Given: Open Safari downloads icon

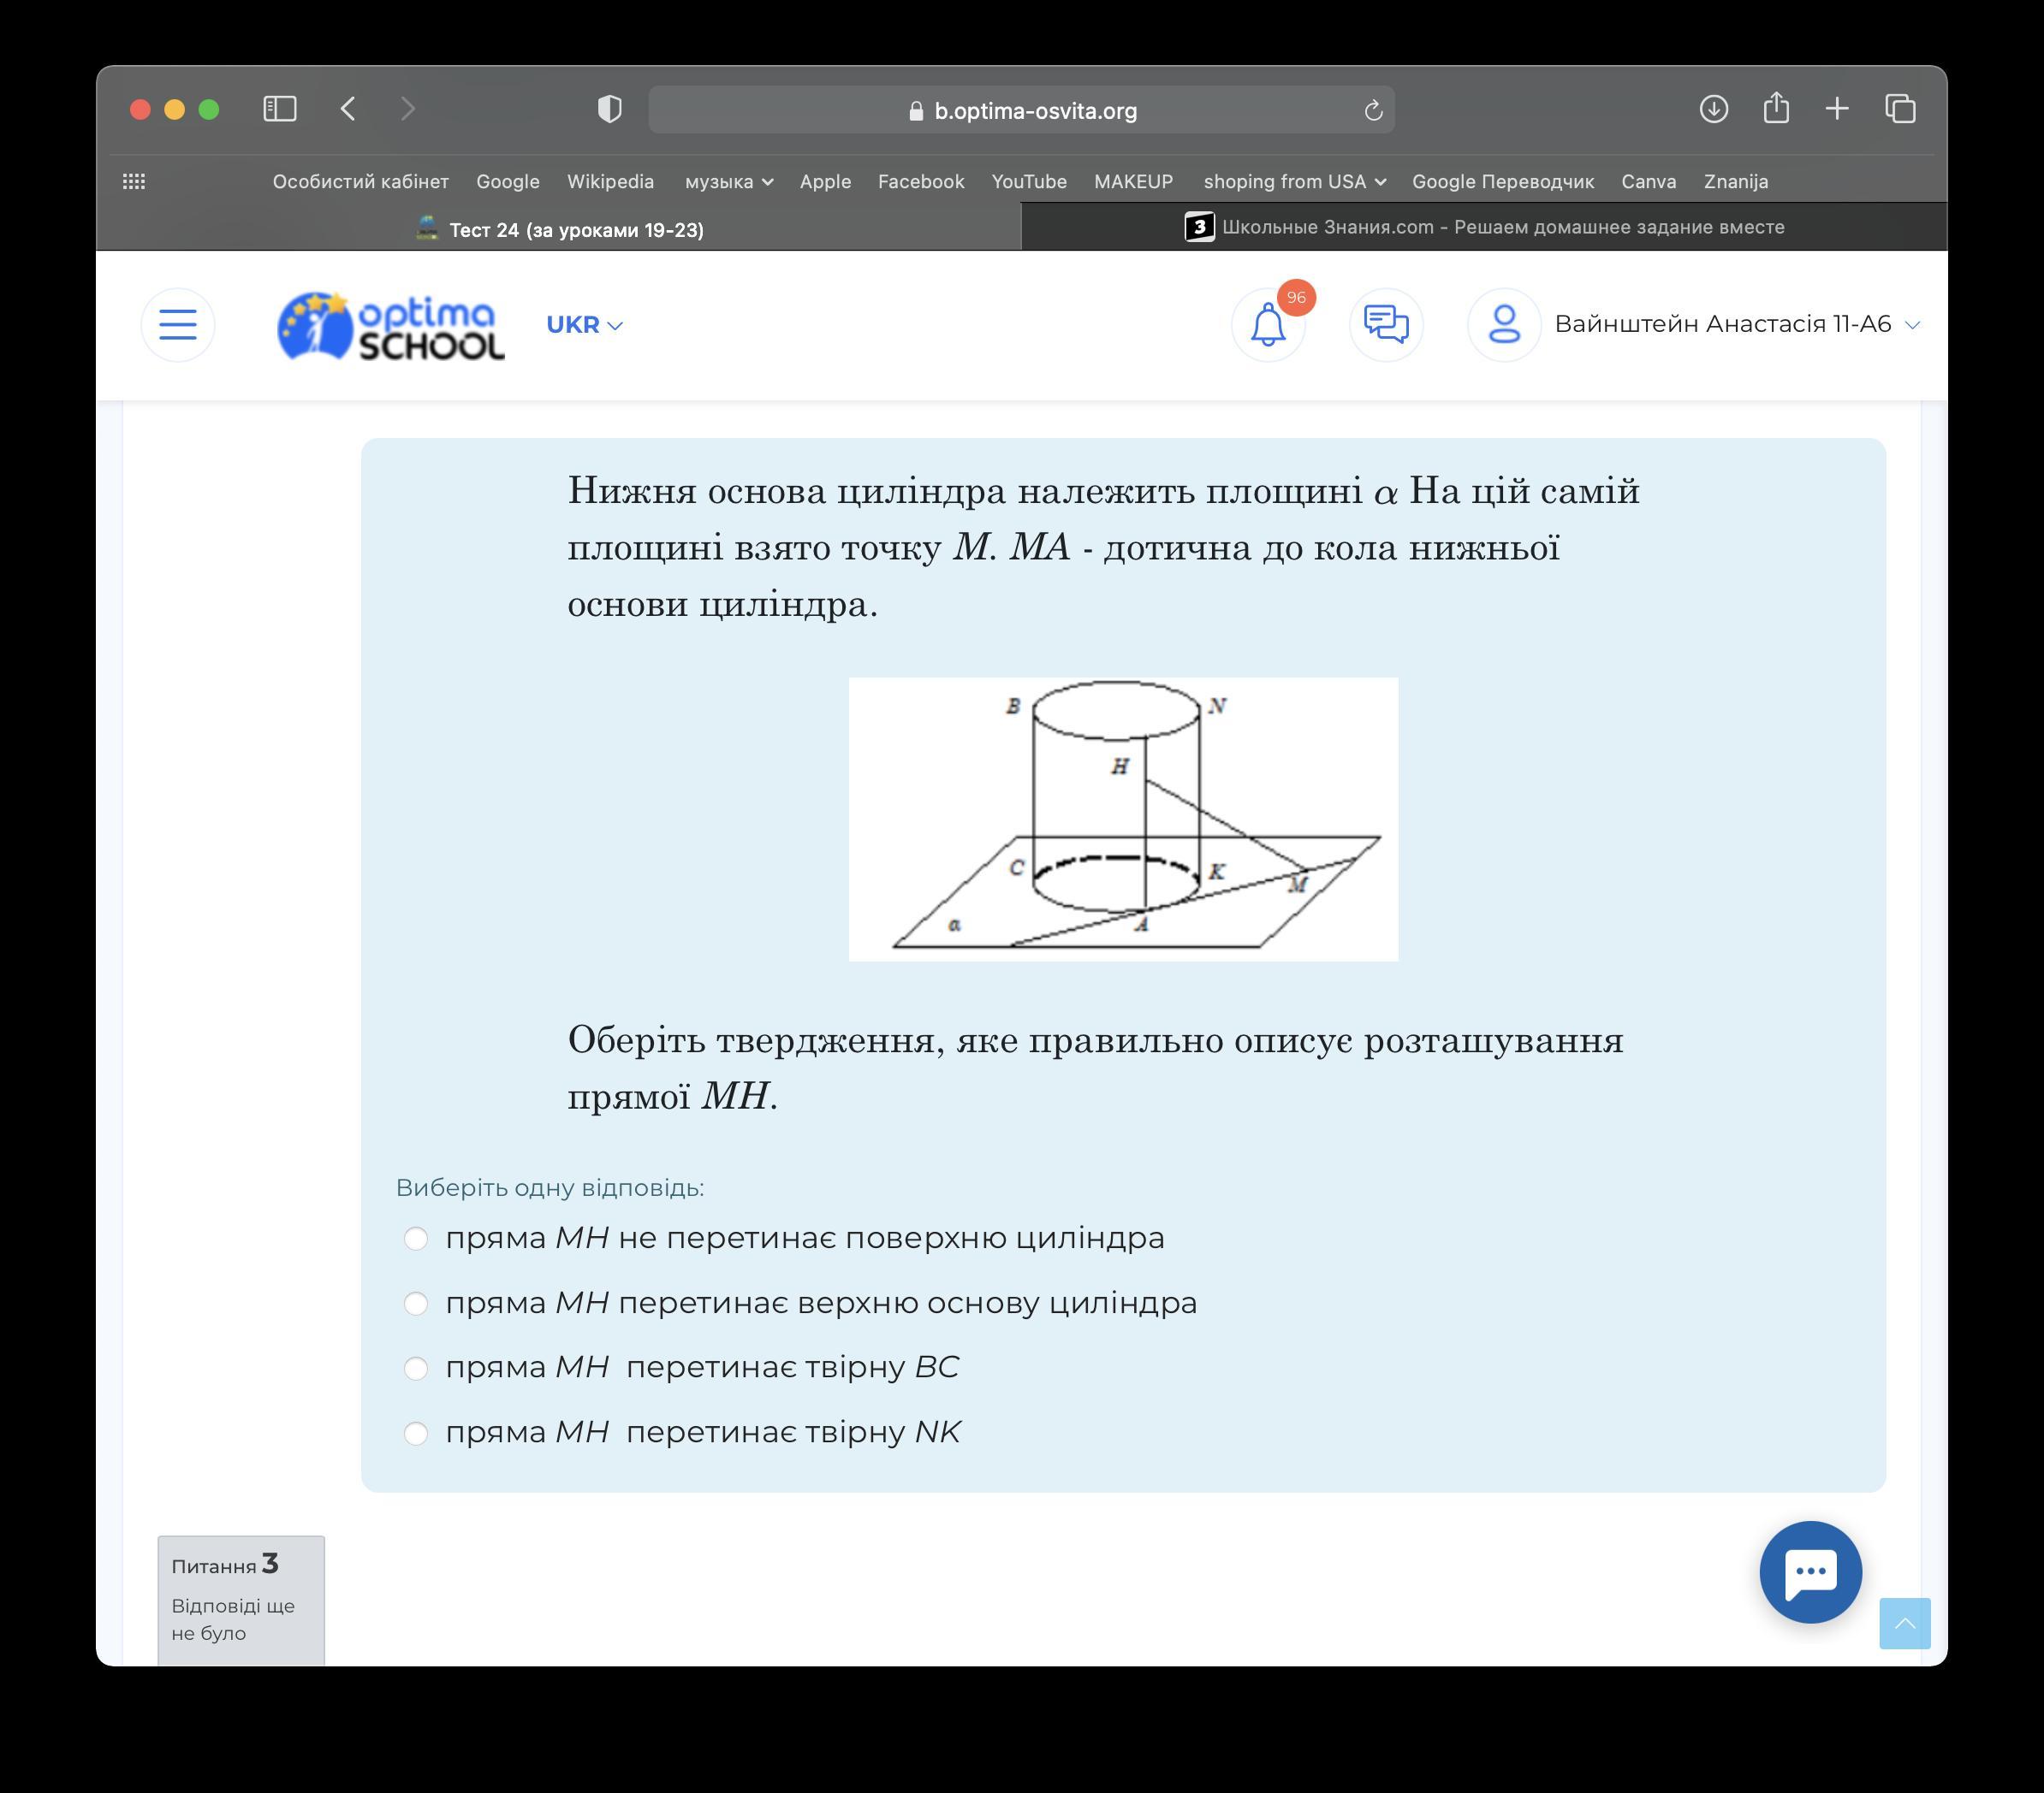Looking at the screenshot, I should (x=1713, y=109).
